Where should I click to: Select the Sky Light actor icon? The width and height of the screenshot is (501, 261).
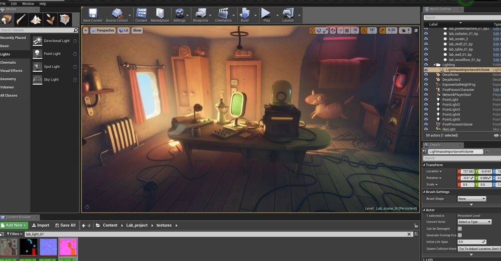tap(37, 80)
